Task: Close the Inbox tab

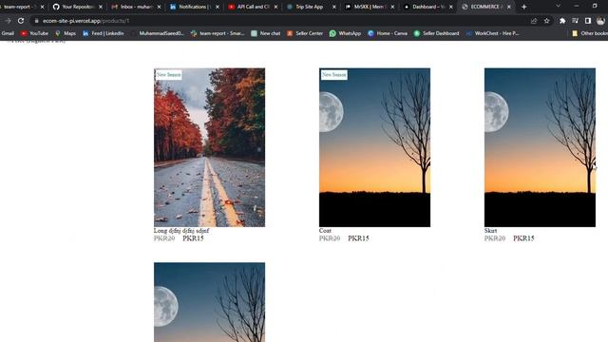Action: coord(159,7)
